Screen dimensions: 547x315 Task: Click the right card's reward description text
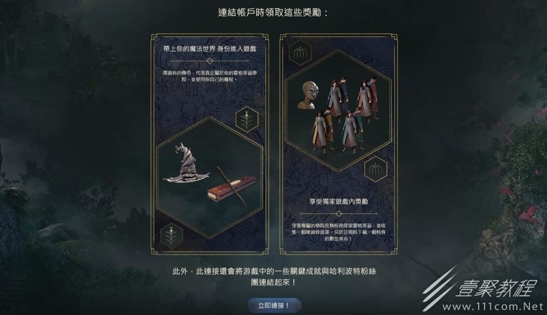[339, 232]
